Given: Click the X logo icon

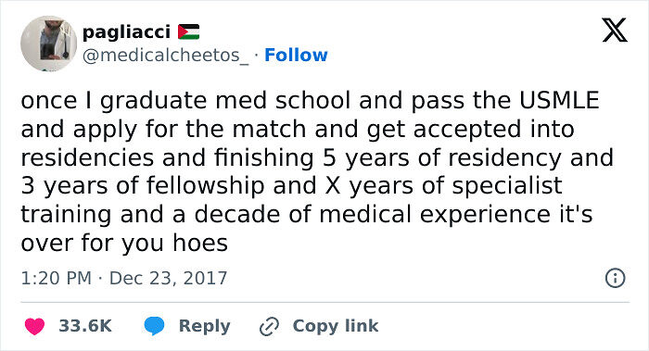Looking at the screenshot, I should (x=615, y=30).
